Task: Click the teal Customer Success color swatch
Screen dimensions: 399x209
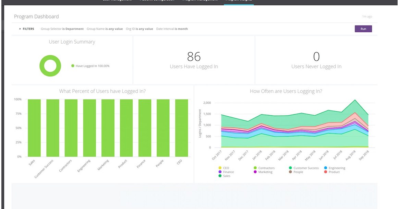Action: click(x=290, y=168)
